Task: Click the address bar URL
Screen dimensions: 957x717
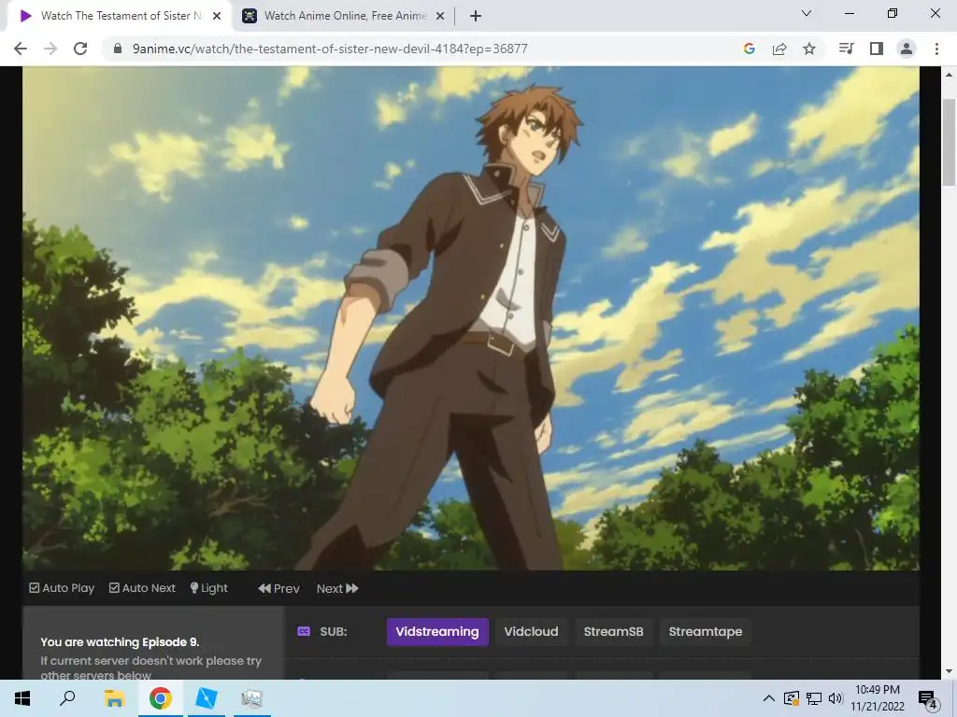Action: tap(330, 49)
